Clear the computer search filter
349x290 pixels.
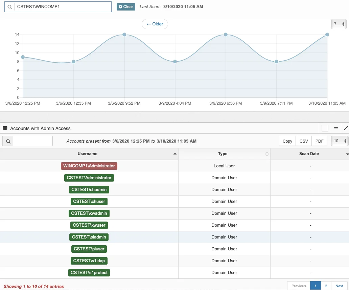126,7
